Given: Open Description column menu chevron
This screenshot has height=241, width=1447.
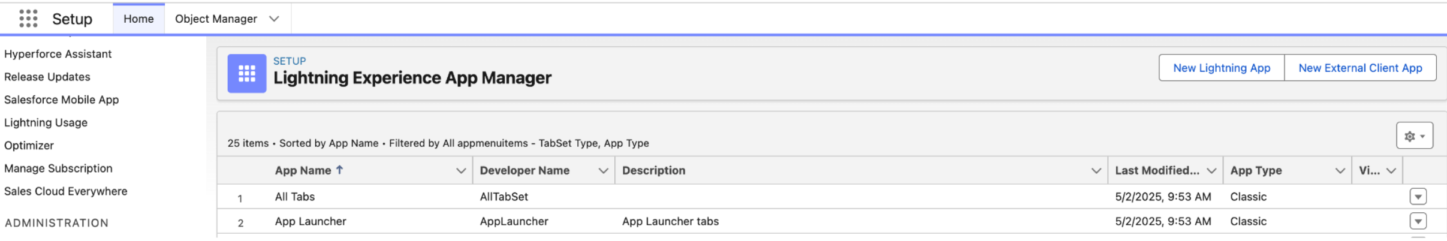Looking at the screenshot, I should (1096, 171).
